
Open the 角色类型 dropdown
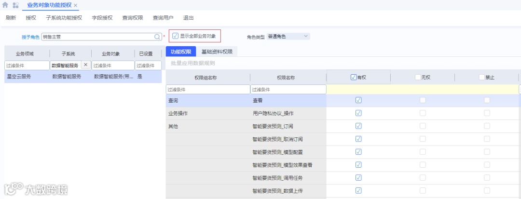(x=288, y=37)
